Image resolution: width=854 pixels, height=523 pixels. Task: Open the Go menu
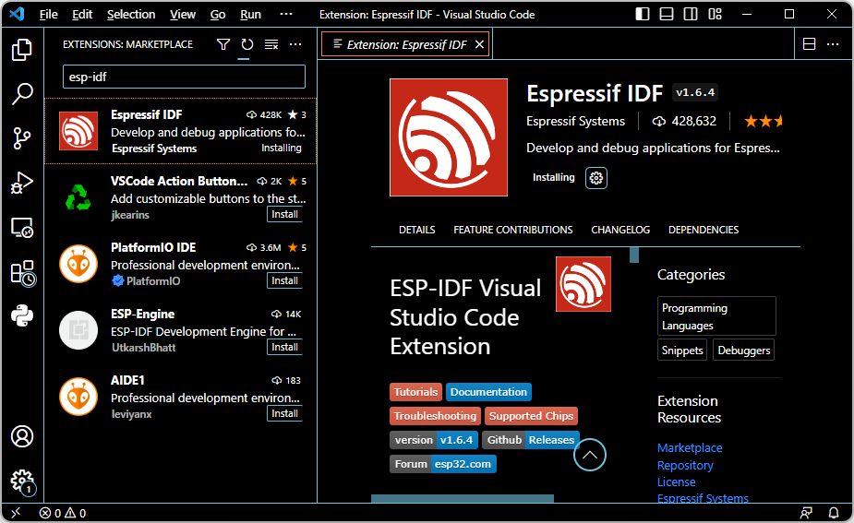tap(218, 15)
